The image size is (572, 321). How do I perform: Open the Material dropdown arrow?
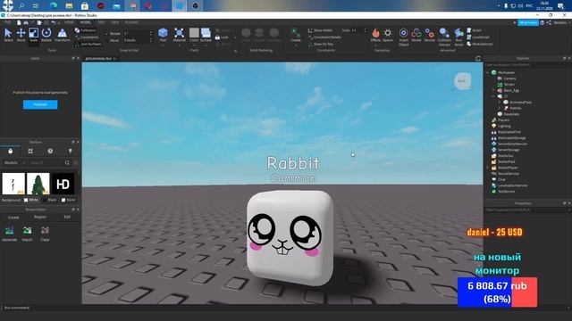click(179, 45)
